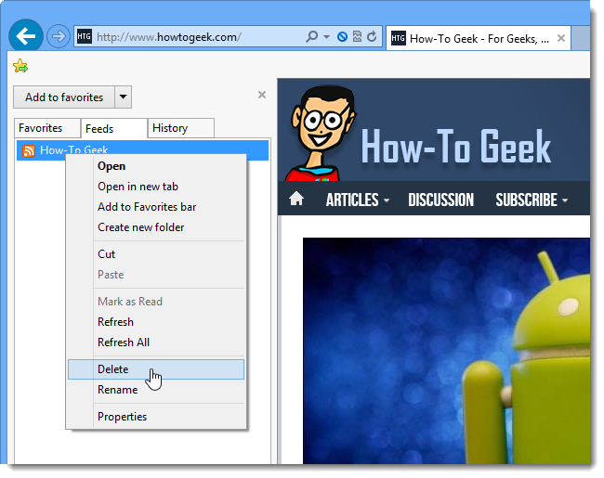
Task: Switch to the Favorites tab
Action: (47, 128)
